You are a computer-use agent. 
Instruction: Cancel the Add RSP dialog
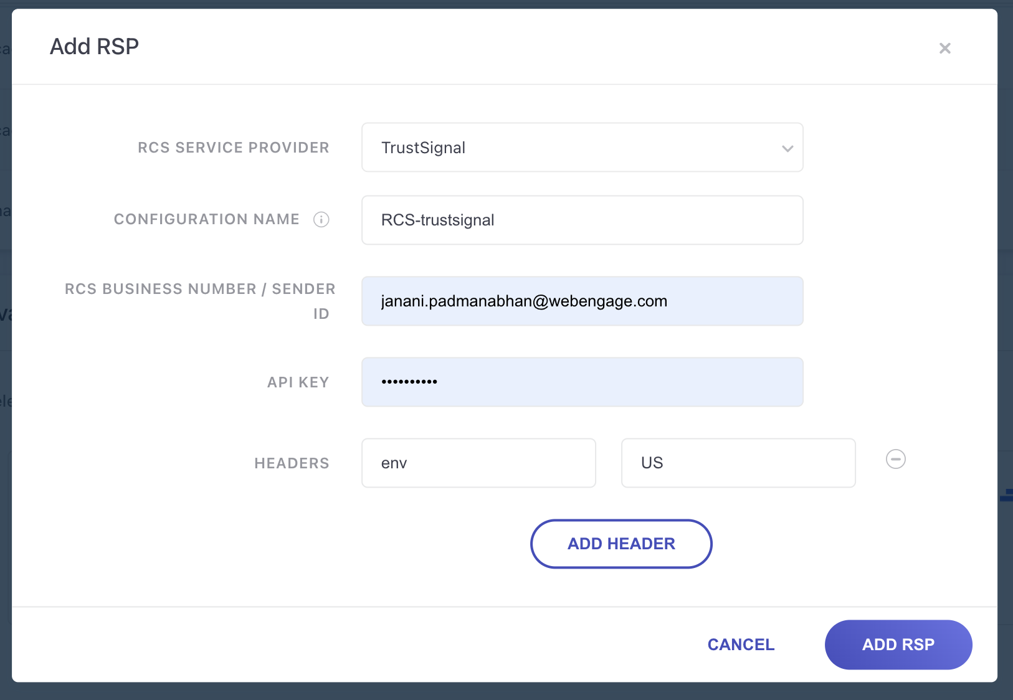pos(741,645)
